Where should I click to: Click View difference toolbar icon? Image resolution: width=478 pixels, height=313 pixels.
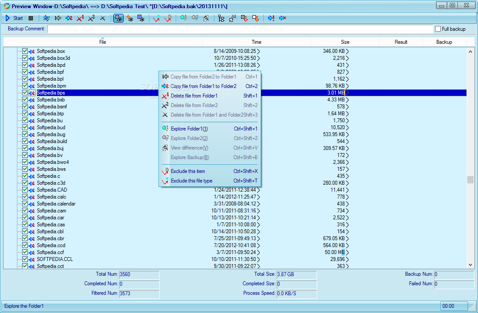pyautogui.click(x=206, y=18)
